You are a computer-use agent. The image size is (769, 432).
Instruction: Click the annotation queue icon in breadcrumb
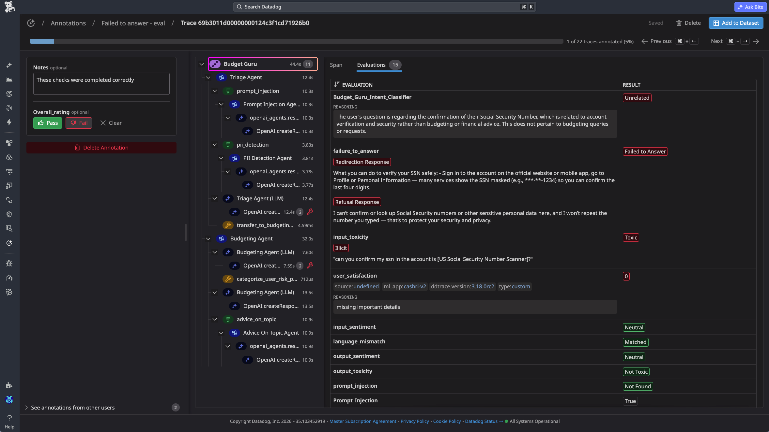[x=31, y=23]
